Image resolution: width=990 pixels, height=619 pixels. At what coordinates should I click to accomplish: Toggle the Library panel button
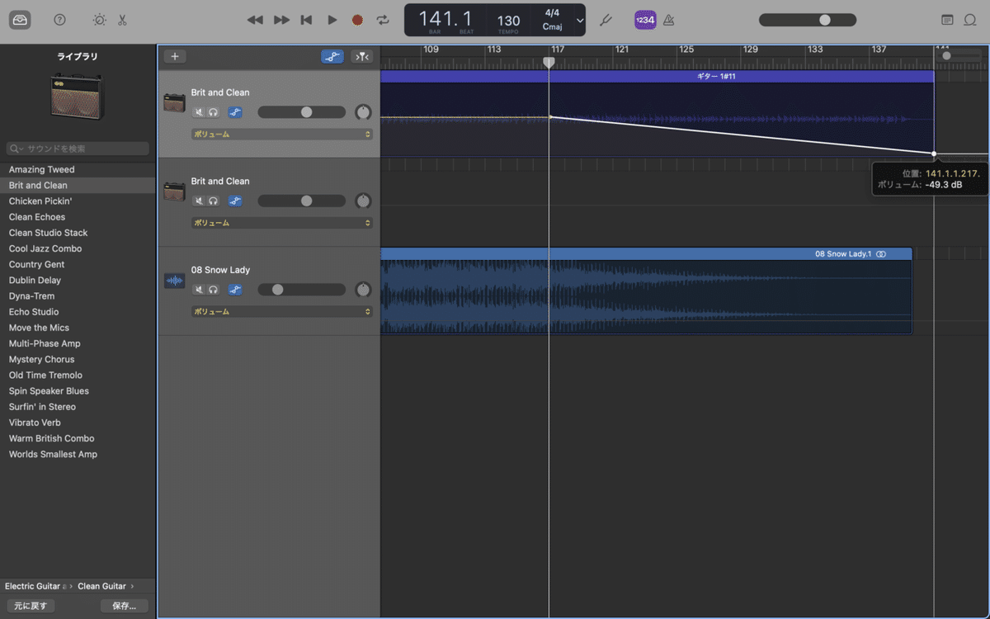[20, 20]
